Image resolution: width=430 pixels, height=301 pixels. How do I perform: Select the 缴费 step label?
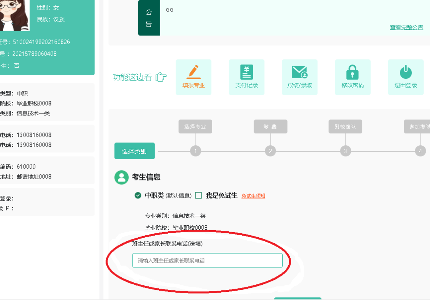[x=270, y=127]
